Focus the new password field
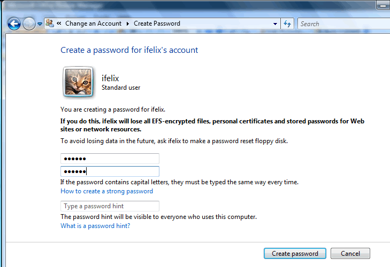 tap(110, 159)
